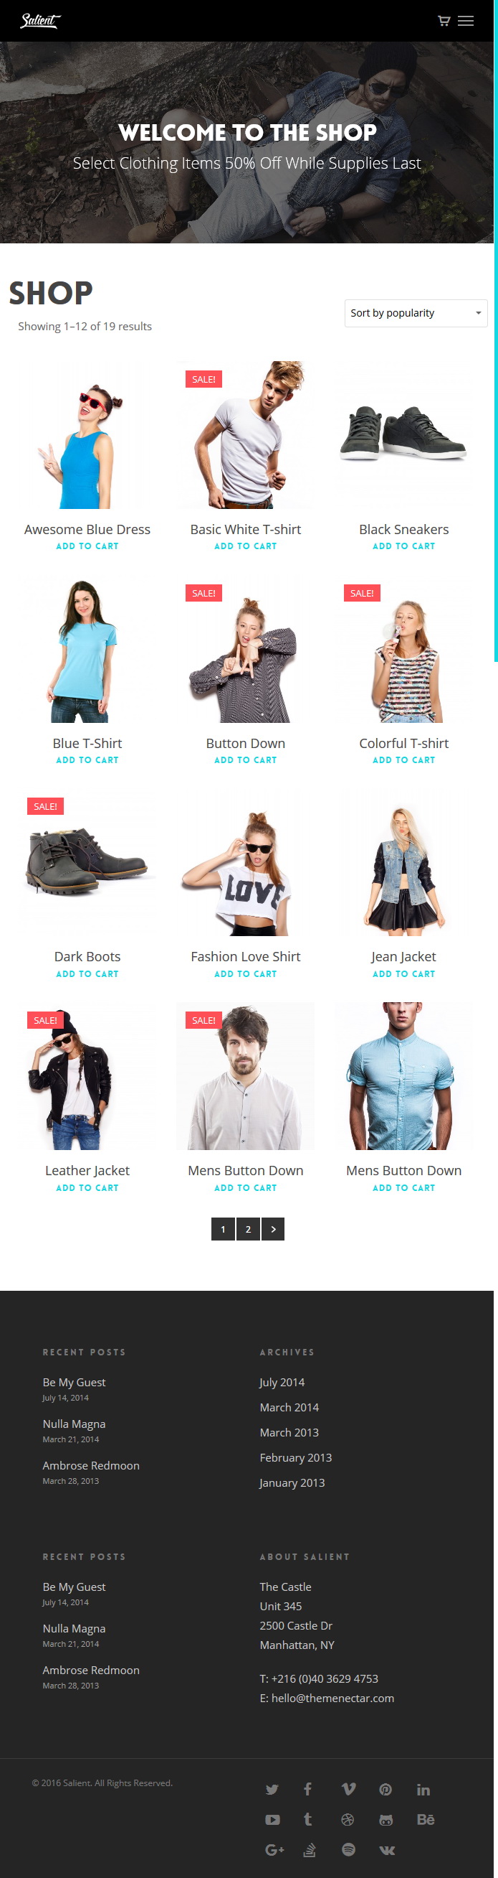The height and width of the screenshot is (1878, 498).
Task: Click the Pinterest footer icon
Action: 386,1789
